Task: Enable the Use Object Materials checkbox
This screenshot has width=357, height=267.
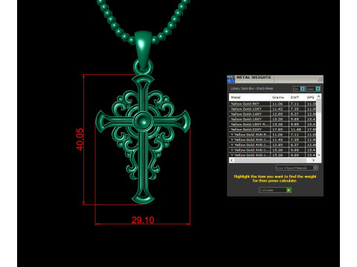Action: tap(315, 168)
